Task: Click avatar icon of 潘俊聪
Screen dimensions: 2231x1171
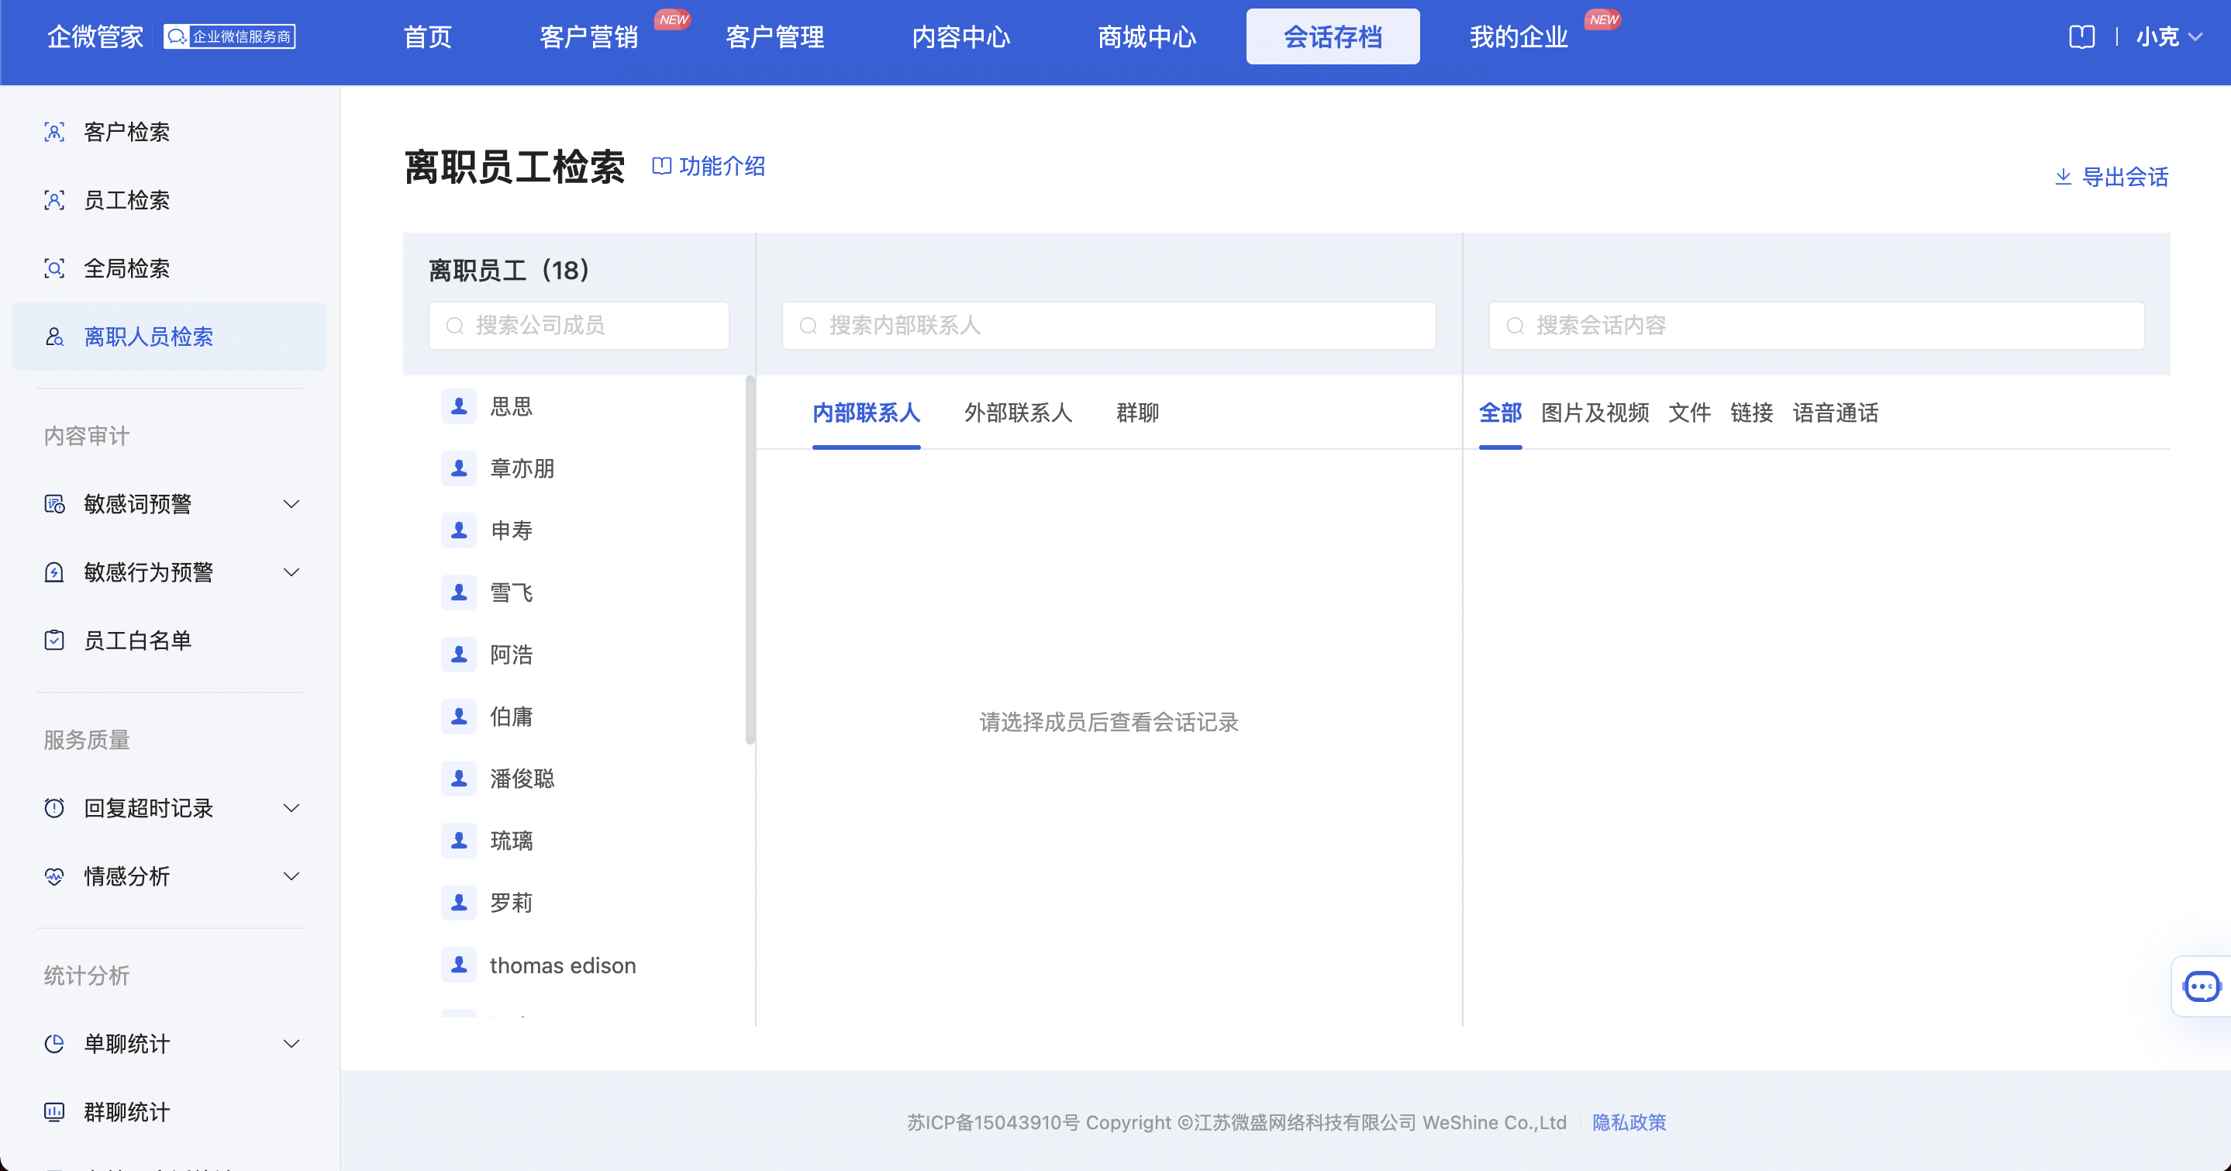Action: [459, 779]
